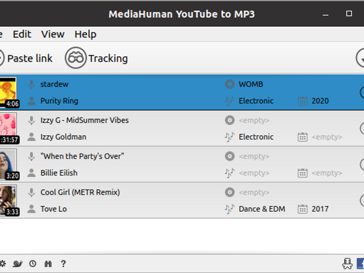Click the calendar icon in Billie Eilish row
The image size is (364, 273).
click(302, 173)
